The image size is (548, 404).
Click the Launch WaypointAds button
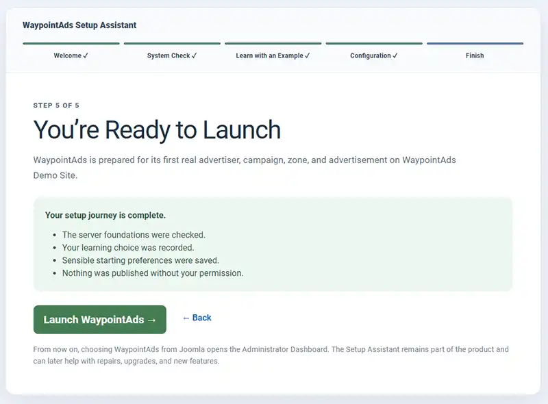point(99,319)
